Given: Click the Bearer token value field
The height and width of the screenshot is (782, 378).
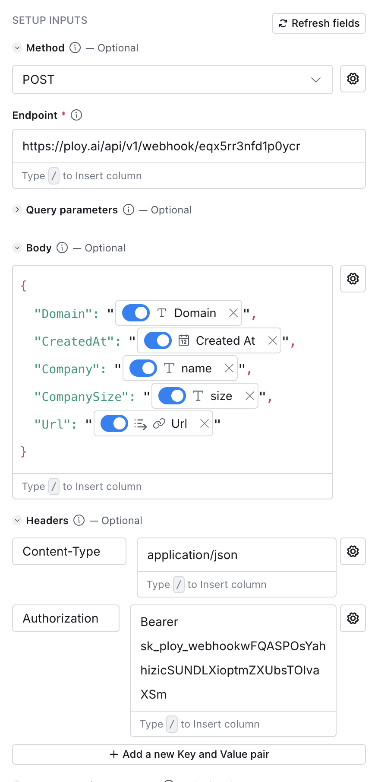Looking at the screenshot, I should click(x=233, y=658).
